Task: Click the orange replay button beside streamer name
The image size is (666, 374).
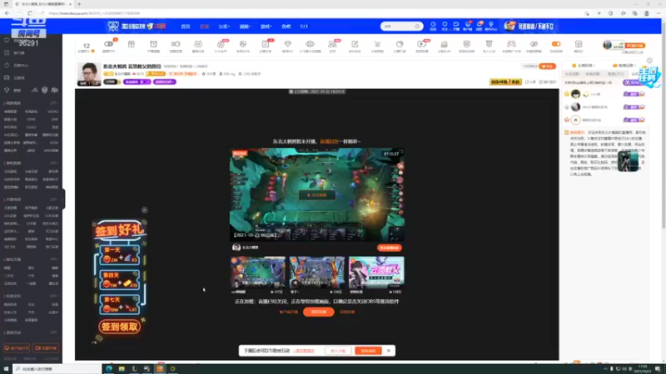Action: click(389, 248)
